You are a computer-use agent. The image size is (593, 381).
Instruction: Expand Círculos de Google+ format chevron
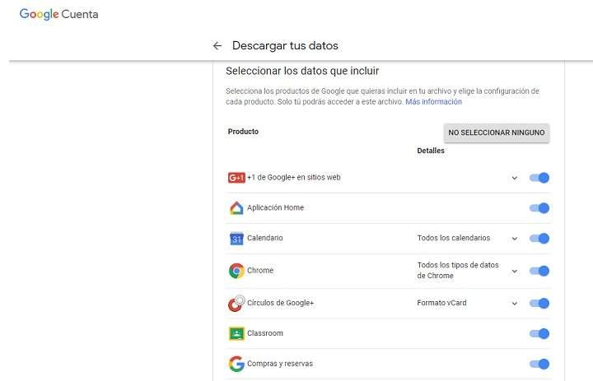click(x=514, y=304)
